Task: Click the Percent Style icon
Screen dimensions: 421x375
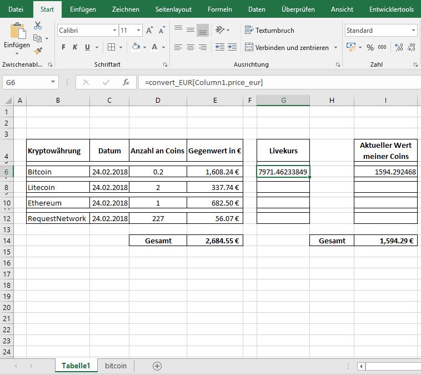Action: coord(370,48)
